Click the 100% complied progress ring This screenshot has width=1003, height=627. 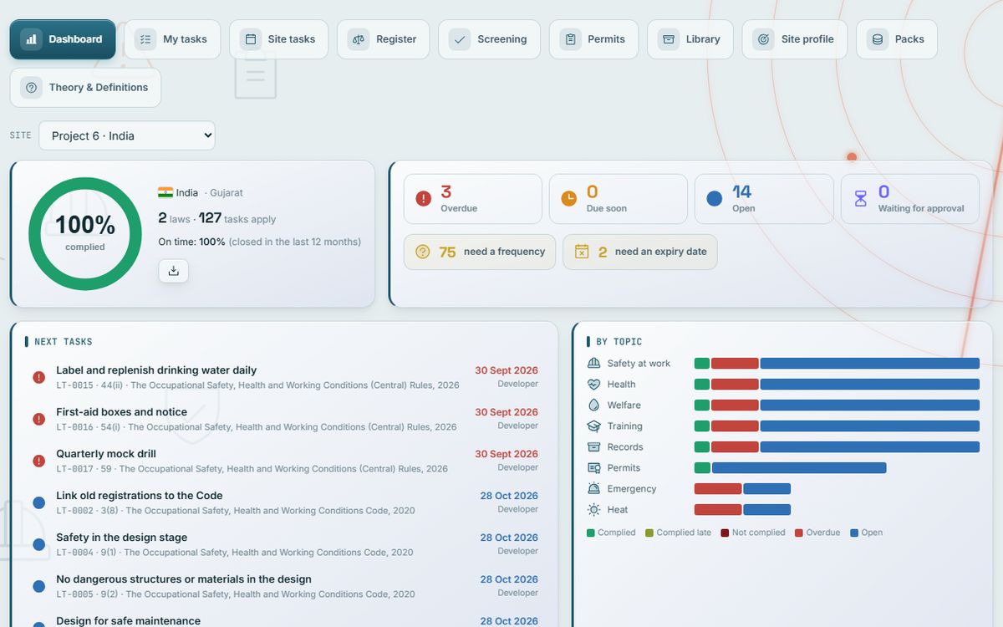pos(85,234)
